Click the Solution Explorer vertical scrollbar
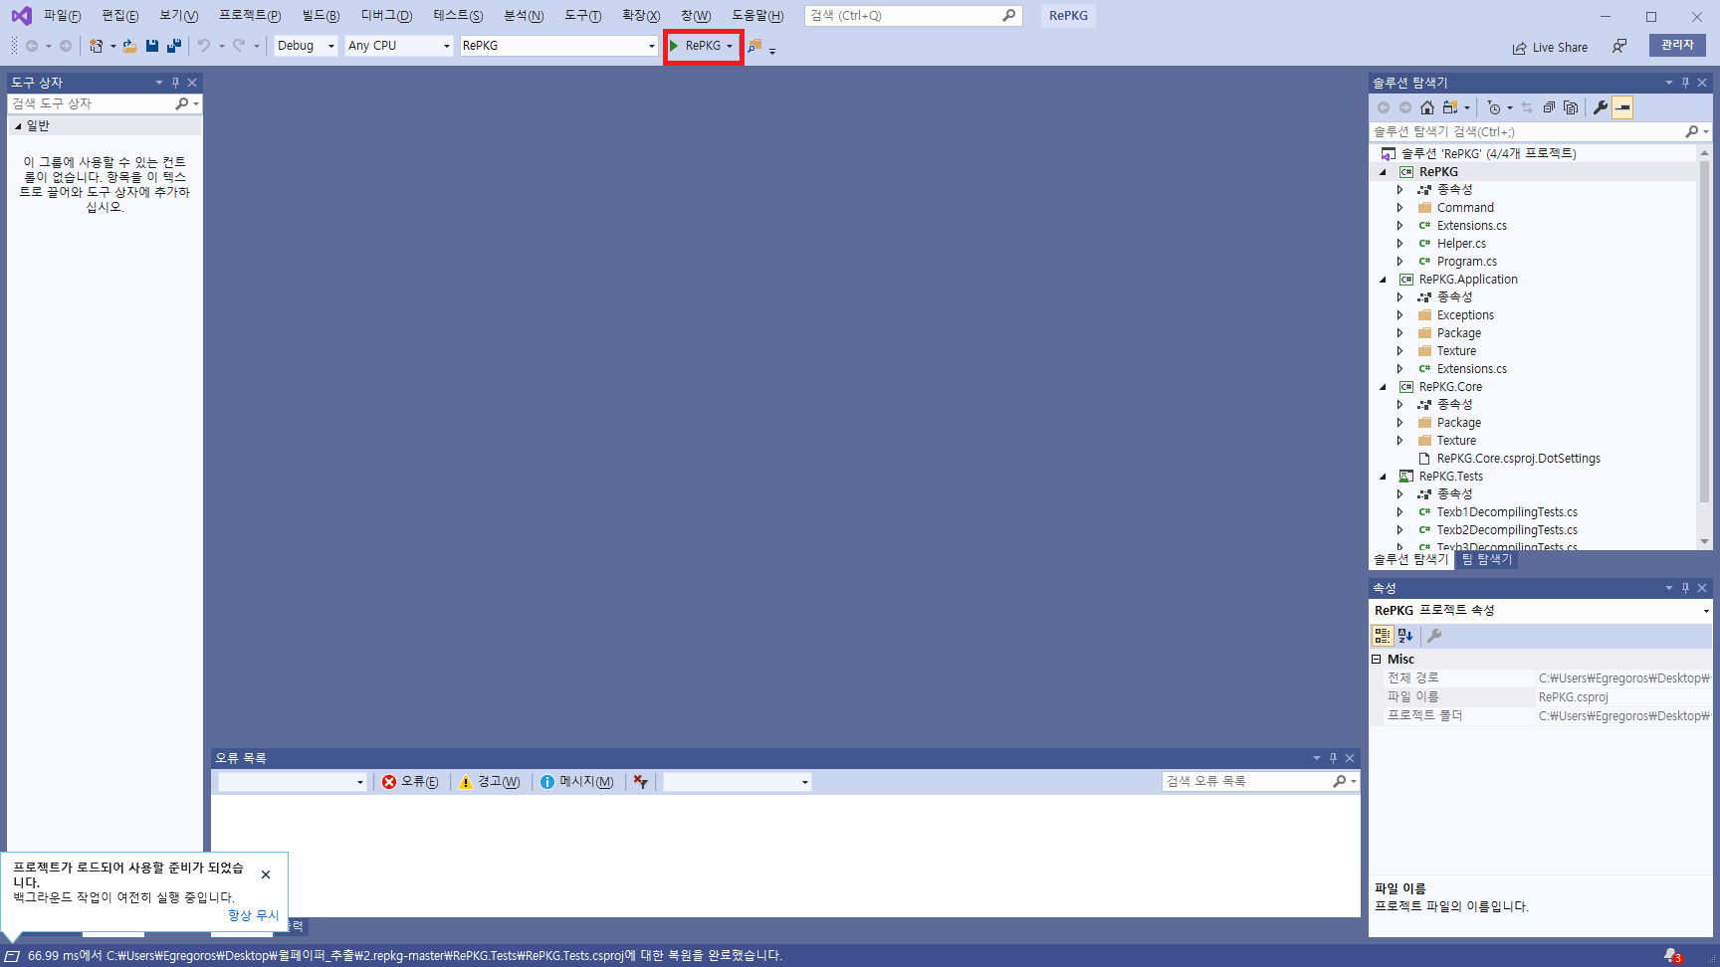Viewport: 1720px width, 967px height. [x=1704, y=329]
